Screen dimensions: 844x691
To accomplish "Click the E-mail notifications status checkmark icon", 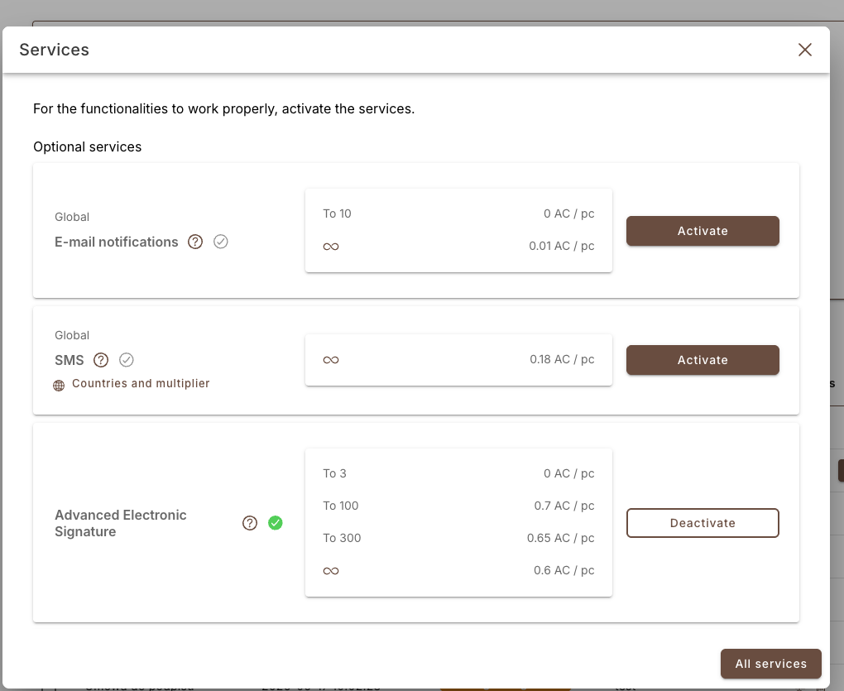I will pyautogui.click(x=221, y=242).
